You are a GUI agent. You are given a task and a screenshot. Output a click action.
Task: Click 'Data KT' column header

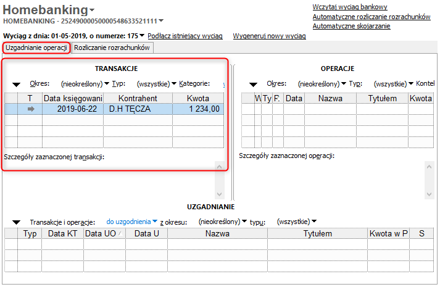click(62, 233)
